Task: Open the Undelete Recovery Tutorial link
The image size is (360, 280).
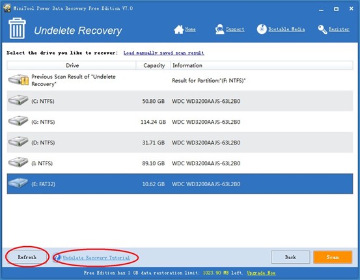Action: [x=96, y=258]
